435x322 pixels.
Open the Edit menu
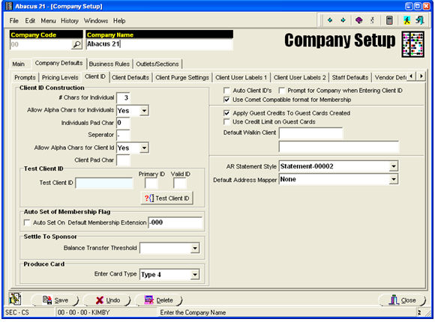pyautogui.click(x=30, y=21)
